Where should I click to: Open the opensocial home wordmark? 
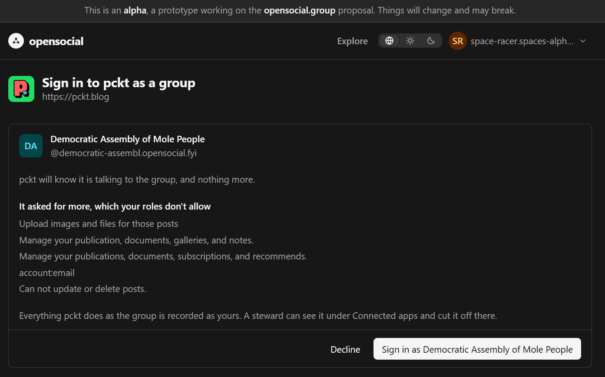click(56, 41)
